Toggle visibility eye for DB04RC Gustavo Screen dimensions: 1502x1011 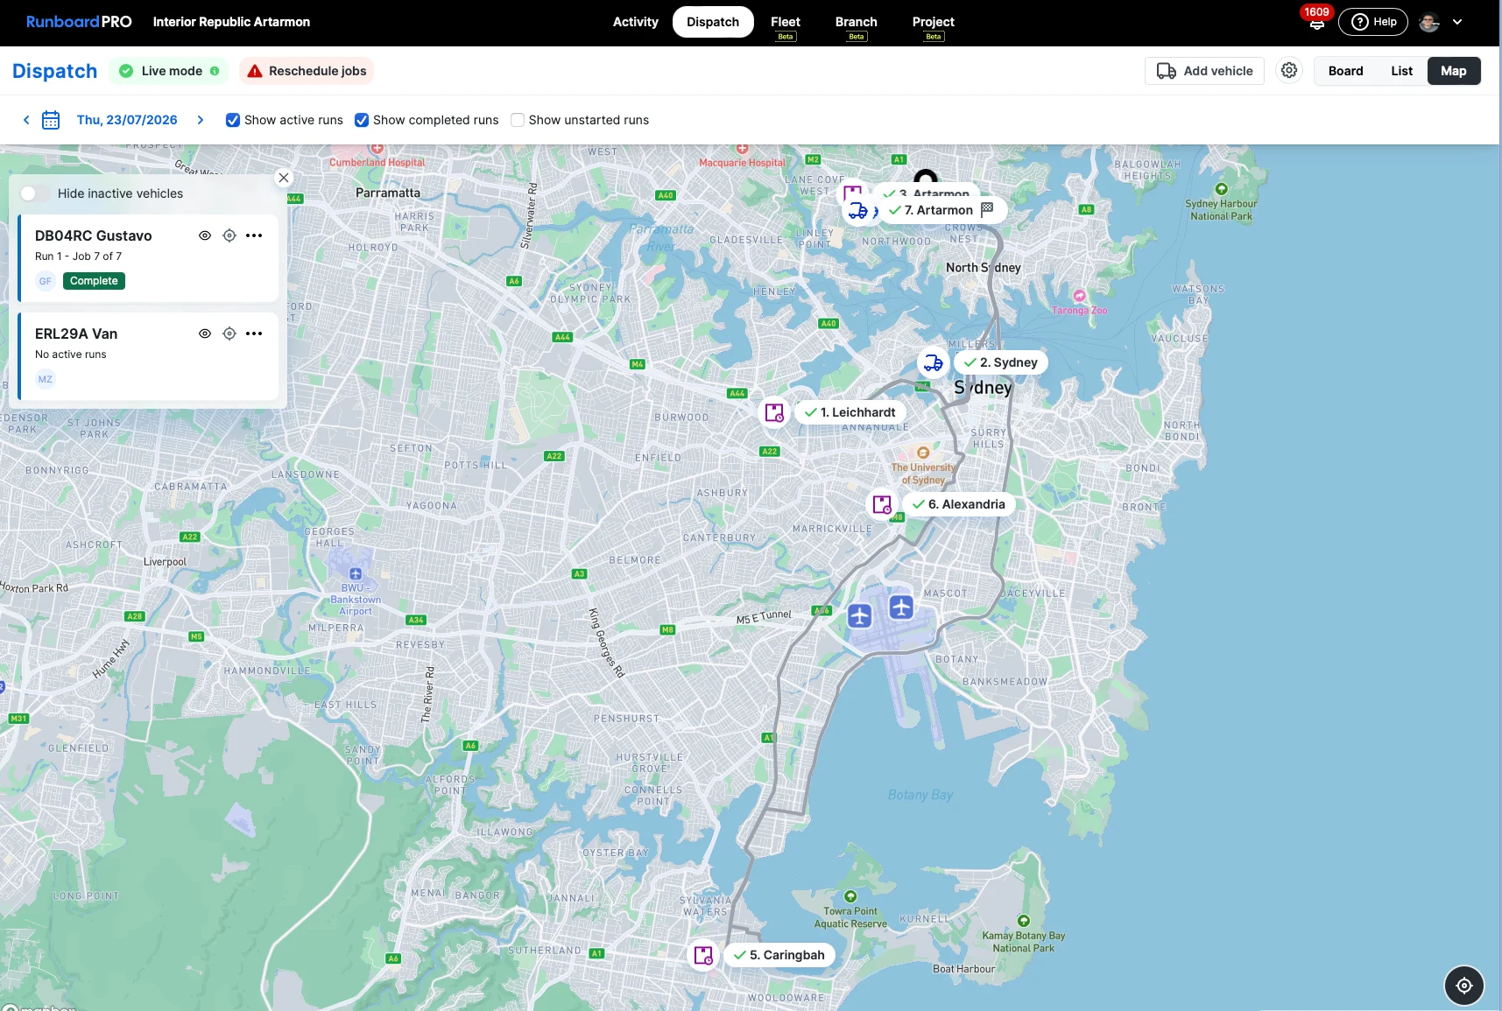point(205,235)
